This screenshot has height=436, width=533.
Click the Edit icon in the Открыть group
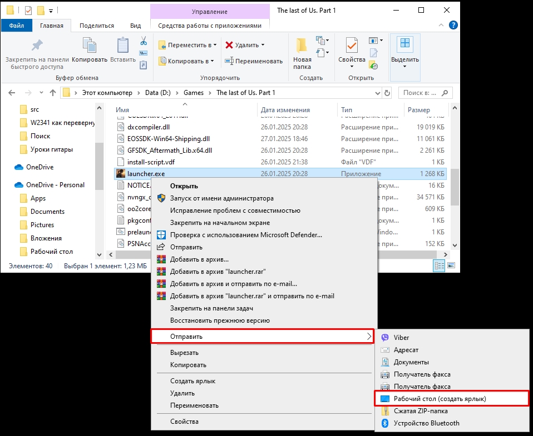[373, 53]
